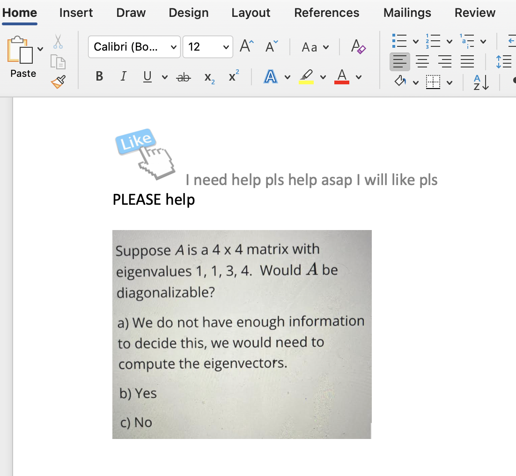Open Borders dropdown arrow
Image resolution: width=516 pixels, height=476 pixels.
pos(450,82)
